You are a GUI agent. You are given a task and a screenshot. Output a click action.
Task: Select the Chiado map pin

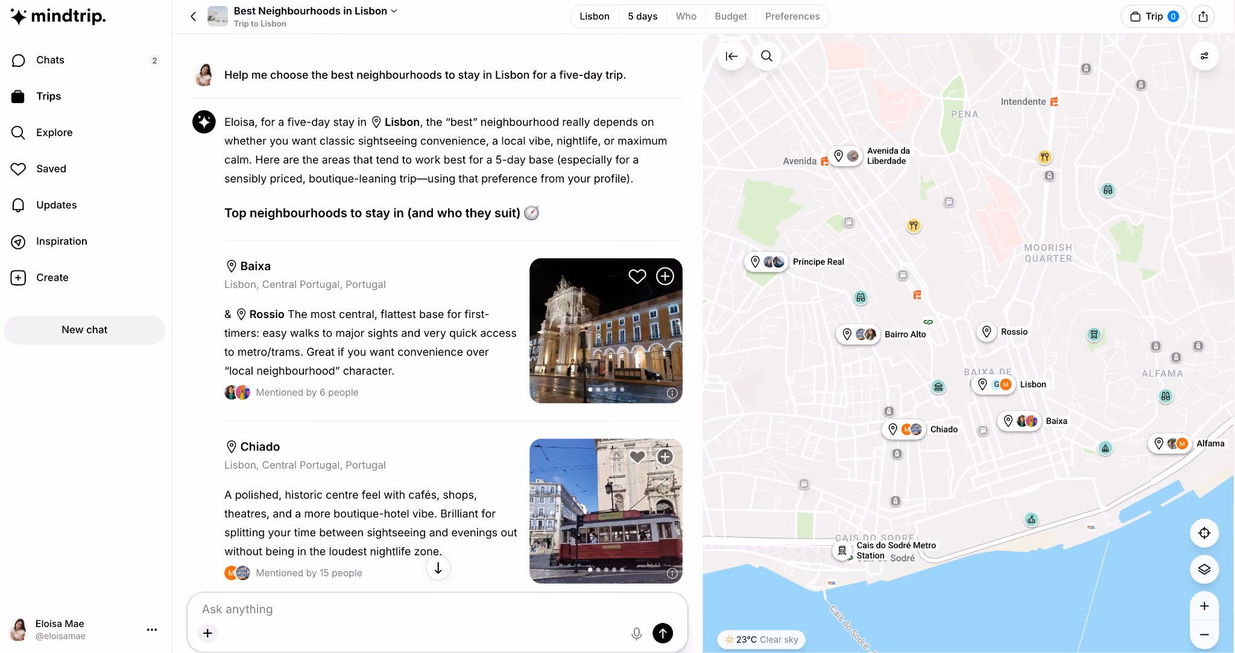pyautogui.click(x=904, y=430)
